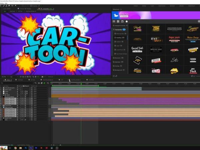Viewport: 200px width, 150px height.
Task: Toggle visibility of the BG layer
Action: pyautogui.click(x=1, y=120)
